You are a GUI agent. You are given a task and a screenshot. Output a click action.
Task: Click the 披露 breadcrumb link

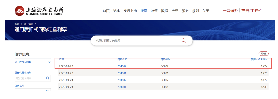[17, 24]
